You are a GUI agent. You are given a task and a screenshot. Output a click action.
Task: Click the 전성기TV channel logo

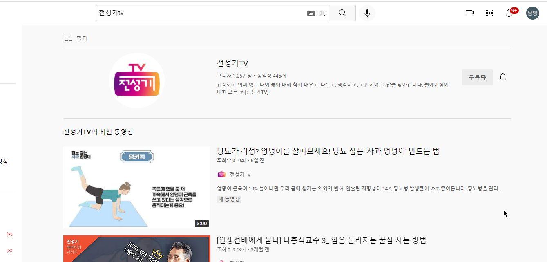click(137, 81)
